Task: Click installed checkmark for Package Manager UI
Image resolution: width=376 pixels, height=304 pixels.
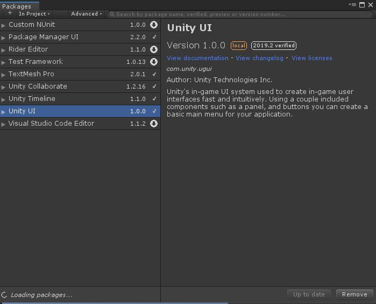Action: pyautogui.click(x=154, y=37)
